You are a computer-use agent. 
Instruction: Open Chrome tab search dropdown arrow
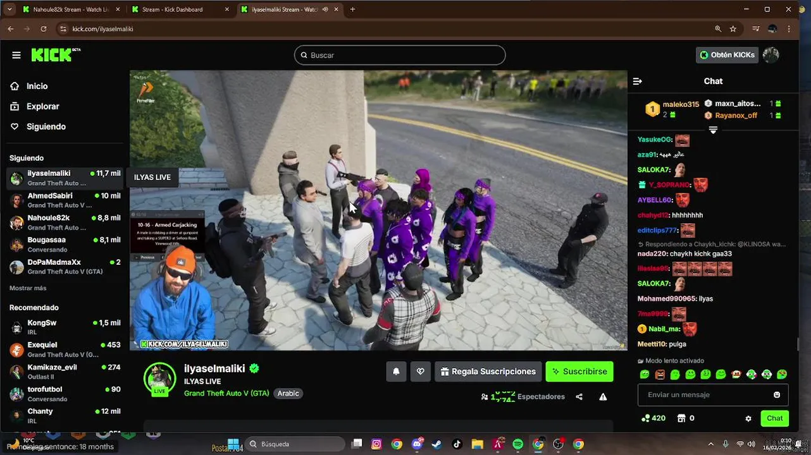click(9, 9)
